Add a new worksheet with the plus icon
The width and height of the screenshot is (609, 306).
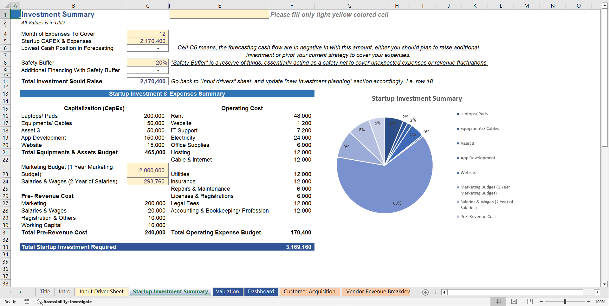click(425, 292)
